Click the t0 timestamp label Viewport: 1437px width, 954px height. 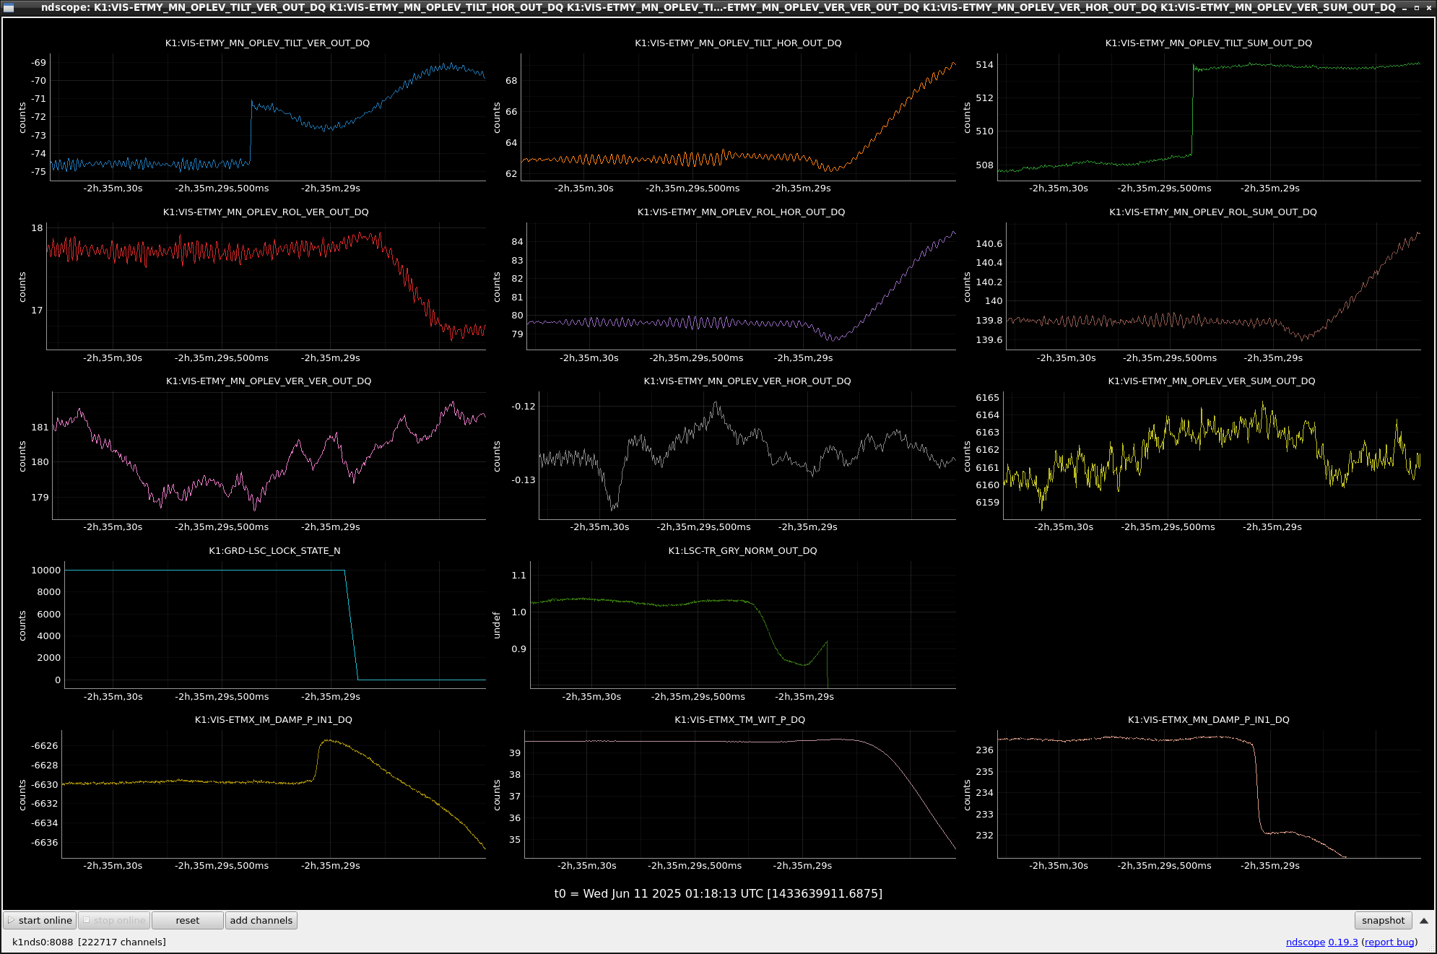pyautogui.click(x=718, y=893)
